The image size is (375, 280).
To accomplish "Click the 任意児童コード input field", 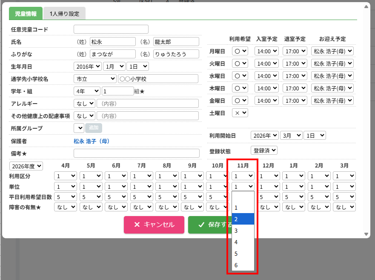I will (111, 29).
